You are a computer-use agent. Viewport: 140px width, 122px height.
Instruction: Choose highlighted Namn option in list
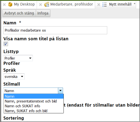tap(34, 96)
